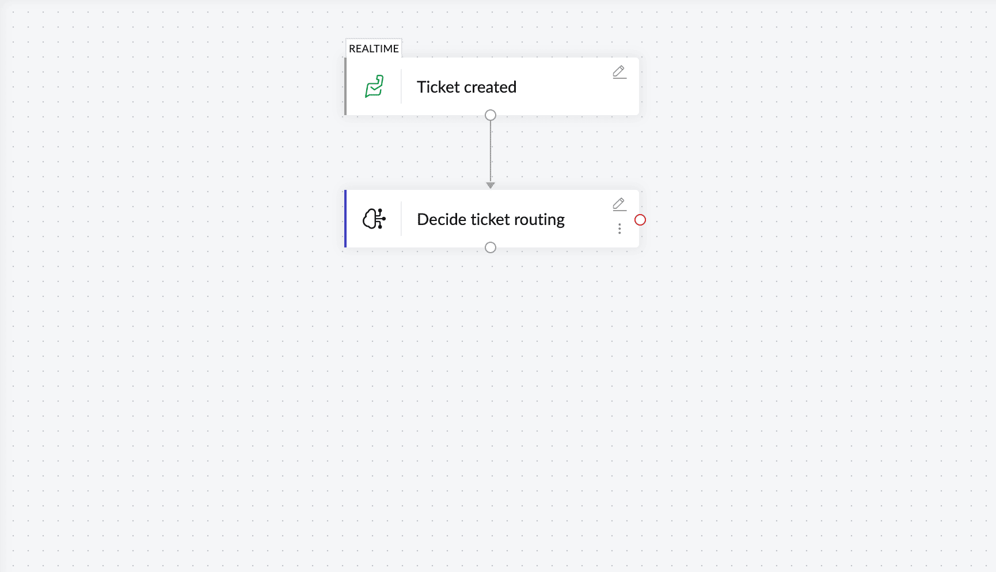
Task: Click the Ticket created title text
Action: tap(466, 87)
